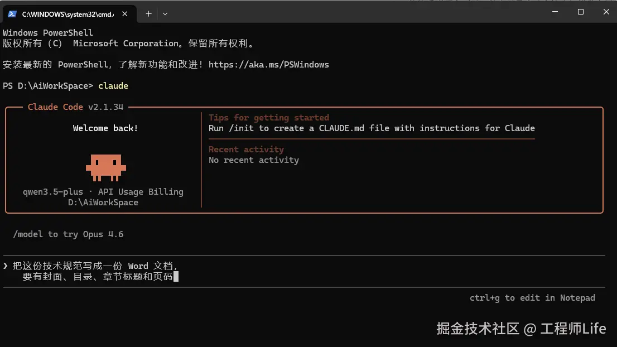Click the typed "claude" command text
The image size is (617, 347).
(113, 86)
